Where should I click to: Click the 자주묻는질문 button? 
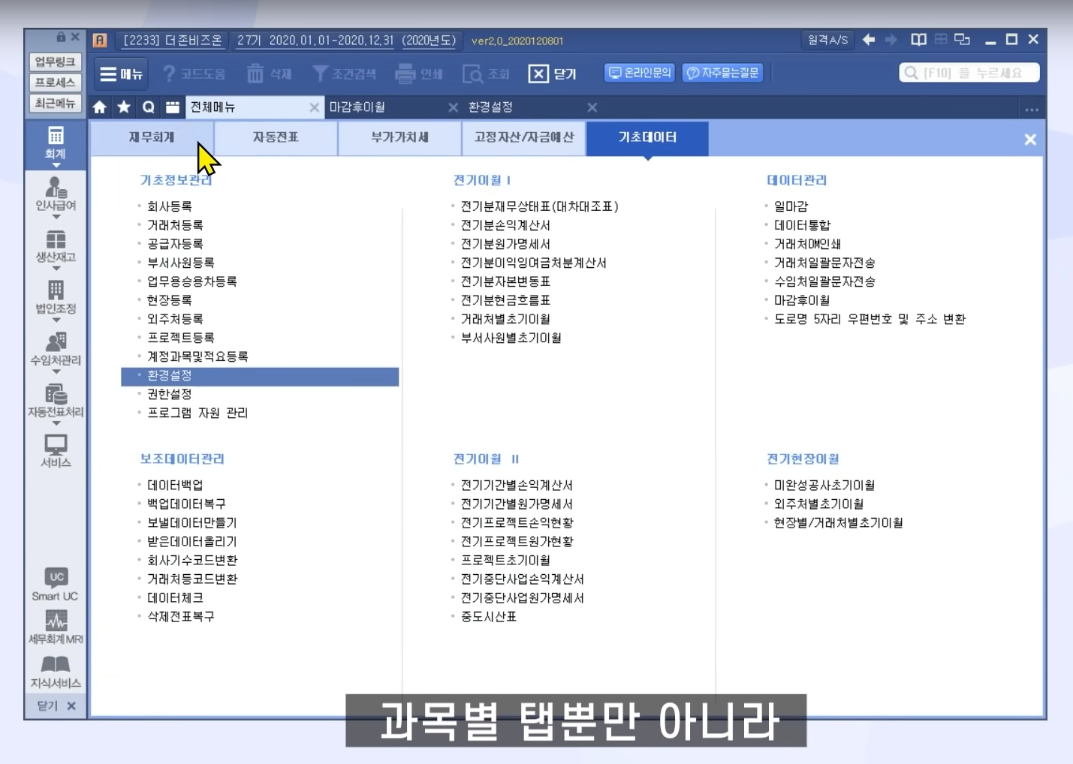pyautogui.click(x=722, y=73)
